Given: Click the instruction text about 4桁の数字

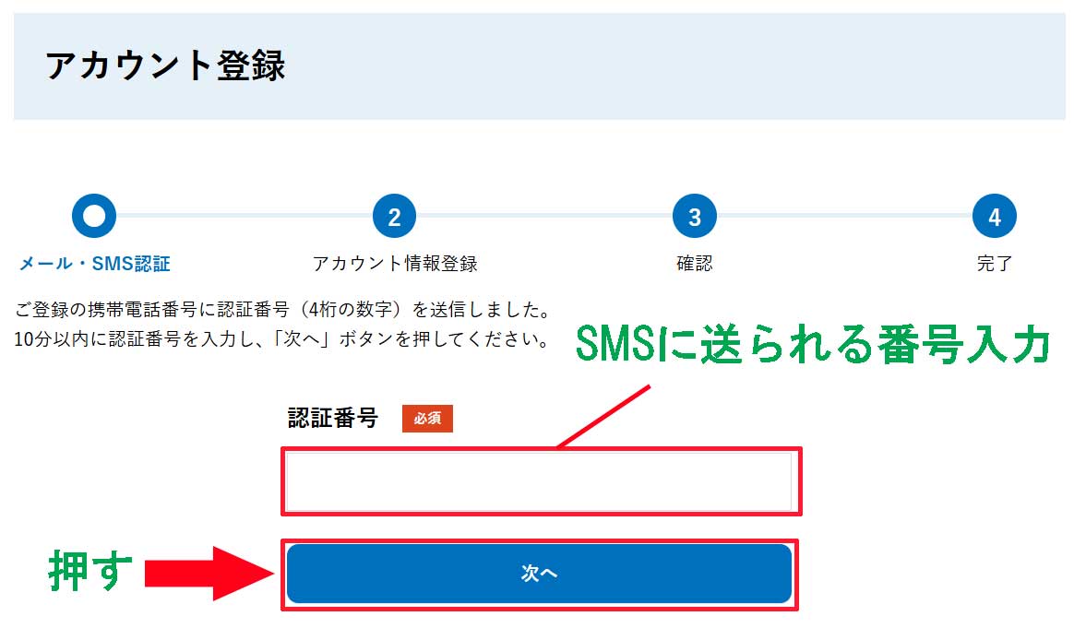Looking at the screenshot, I should point(283,310).
